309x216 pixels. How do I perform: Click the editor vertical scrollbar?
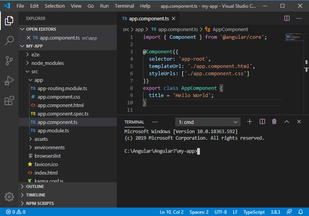coord(306,74)
